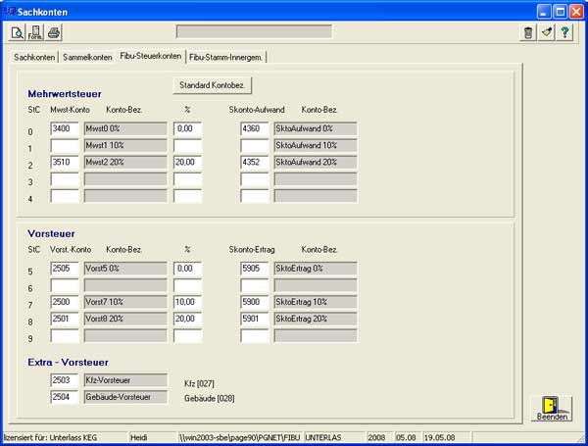Click the Mwst-Konto field containing 3510
Viewport: 588px width, 446px height.
tap(65, 162)
